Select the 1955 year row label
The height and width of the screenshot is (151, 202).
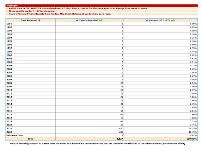tap(9, 24)
